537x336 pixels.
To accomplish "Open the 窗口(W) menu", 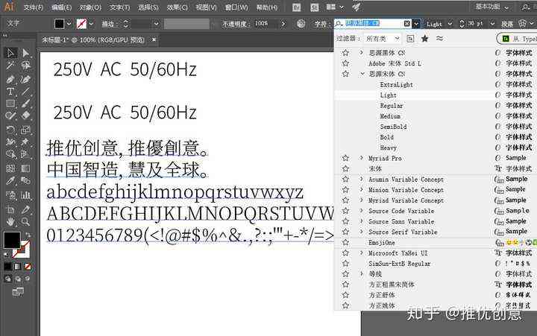I will coord(236,7).
